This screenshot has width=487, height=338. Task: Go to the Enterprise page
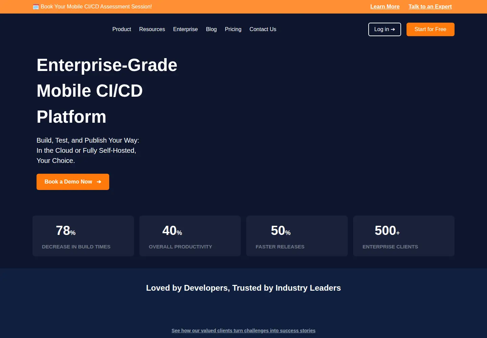click(x=185, y=29)
